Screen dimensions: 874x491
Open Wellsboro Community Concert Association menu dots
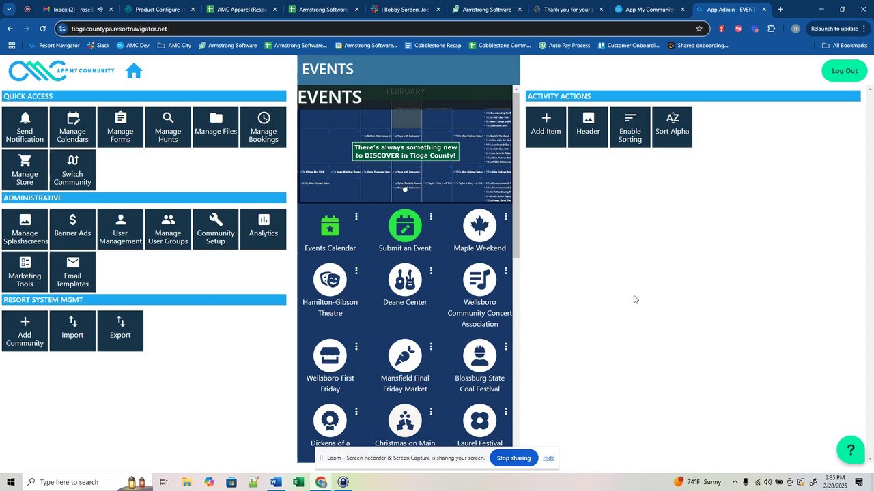(505, 271)
